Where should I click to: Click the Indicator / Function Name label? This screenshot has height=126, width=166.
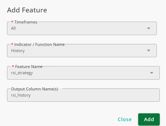click(x=39, y=45)
